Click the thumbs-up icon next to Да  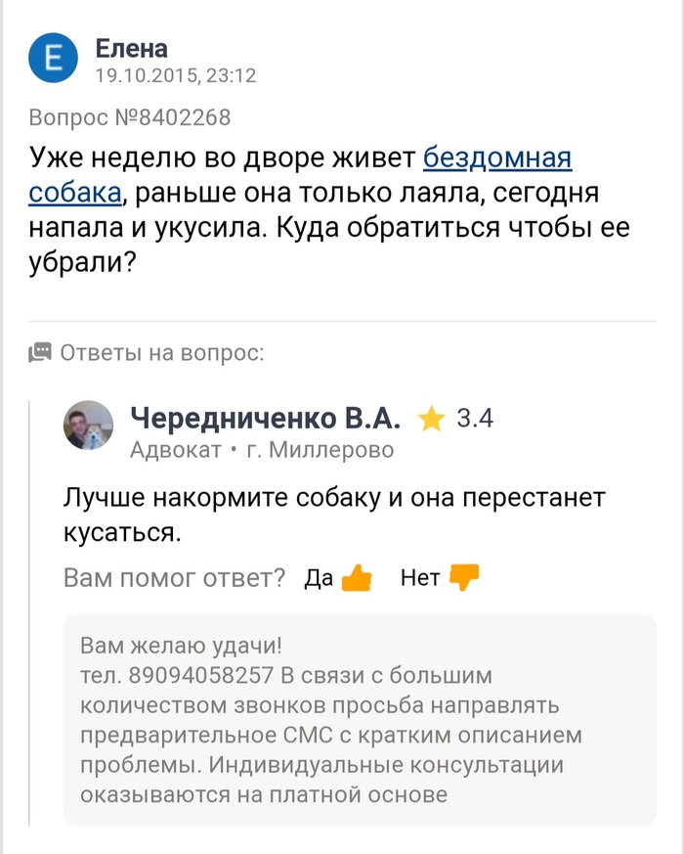point(354,577)
